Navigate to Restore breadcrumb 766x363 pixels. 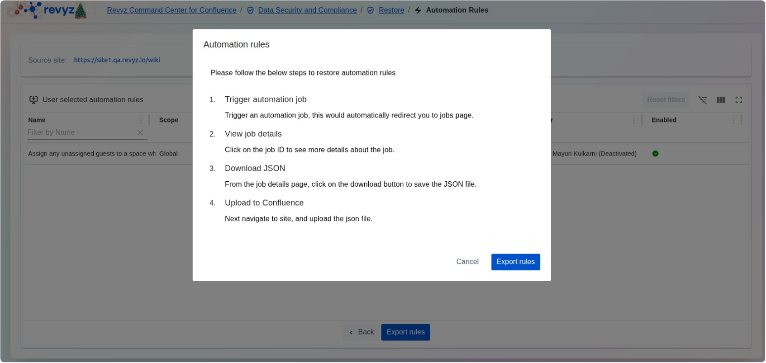(x=391, y=10)
